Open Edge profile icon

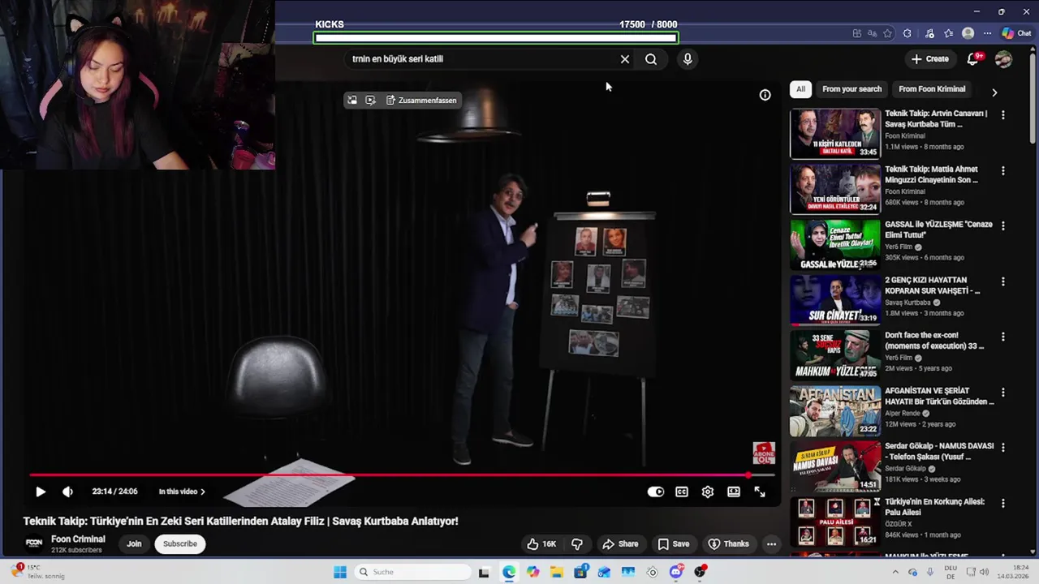click(x=968, y=33)
